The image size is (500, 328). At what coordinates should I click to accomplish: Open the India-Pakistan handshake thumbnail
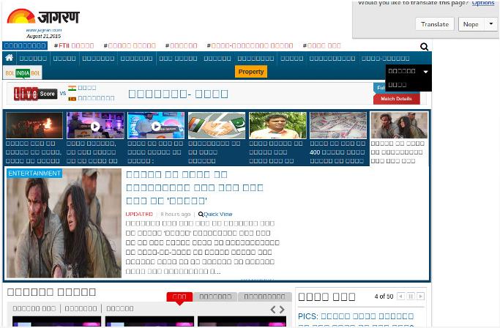pyautogui.click(x=217, y=125)
